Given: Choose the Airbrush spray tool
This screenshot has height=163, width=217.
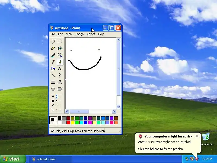Looking at the screenshot, I should click(53, 69).
